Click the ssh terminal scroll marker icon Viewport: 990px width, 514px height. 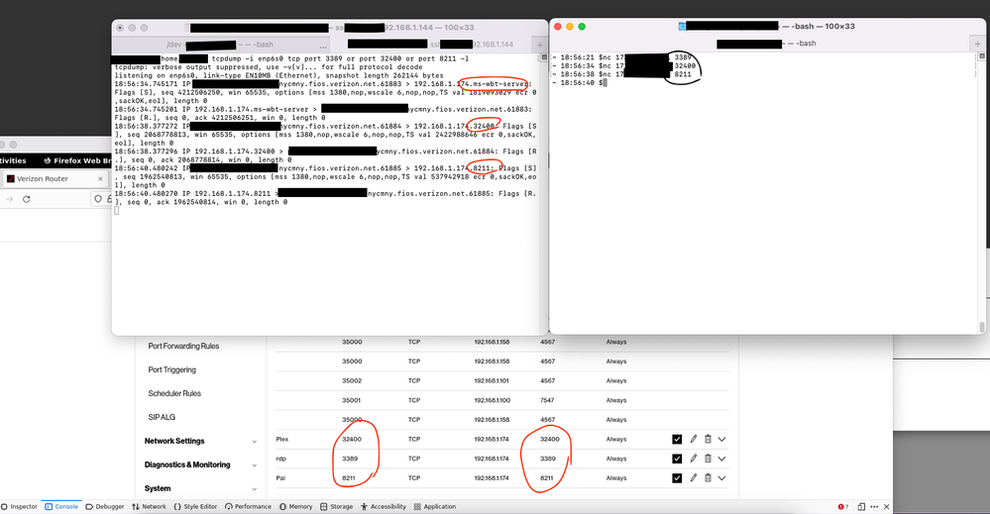(x=544, y=58)
